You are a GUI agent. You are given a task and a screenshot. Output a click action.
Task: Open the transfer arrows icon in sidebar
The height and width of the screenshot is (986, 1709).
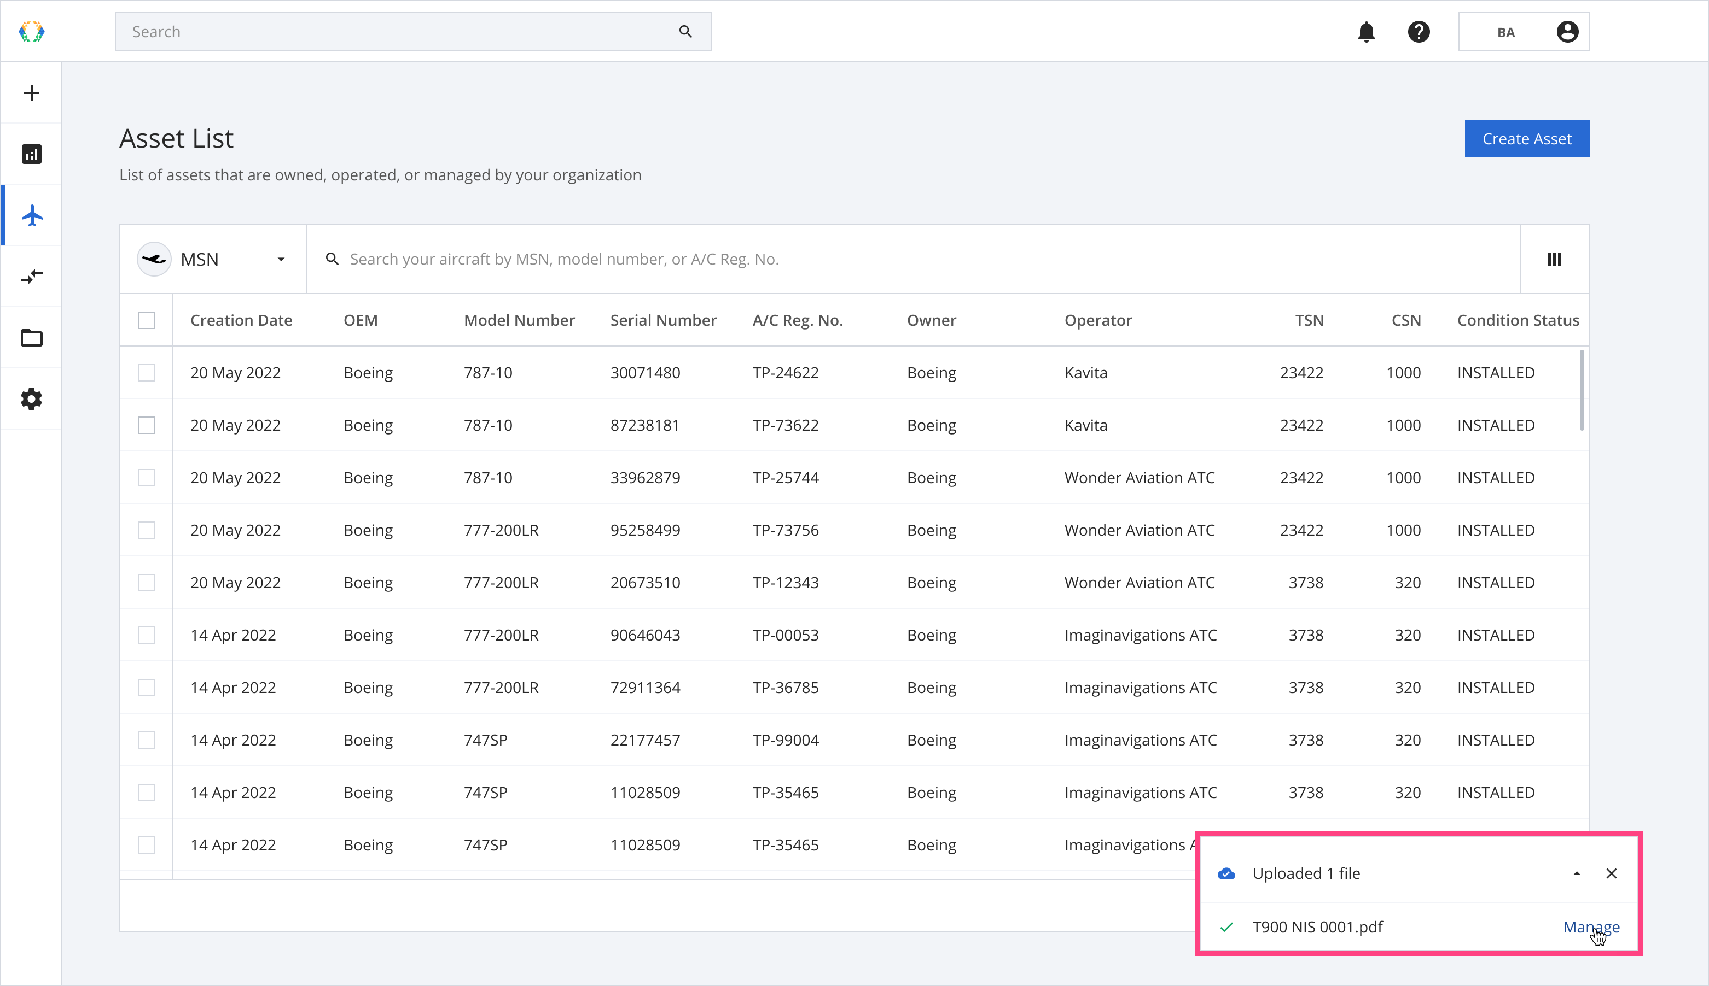coord(31,277)
